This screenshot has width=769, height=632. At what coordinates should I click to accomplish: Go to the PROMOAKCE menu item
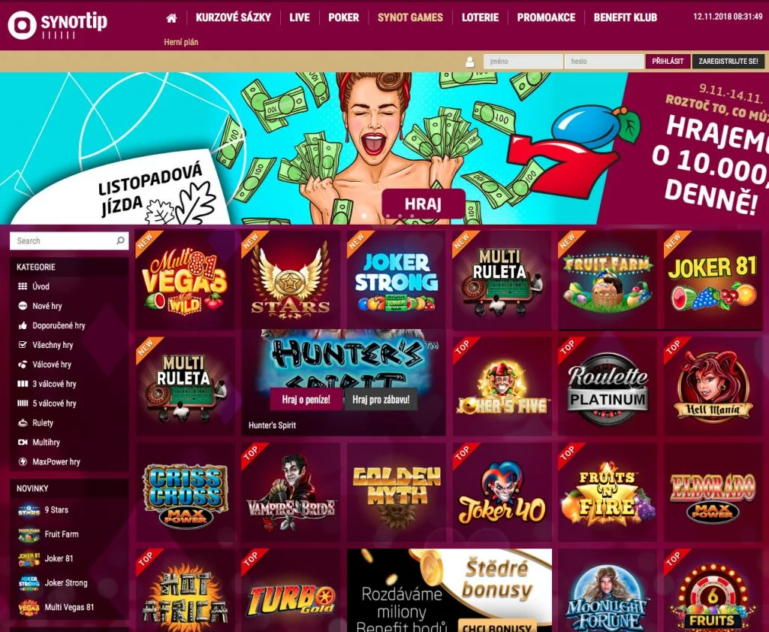coord(546,18)
